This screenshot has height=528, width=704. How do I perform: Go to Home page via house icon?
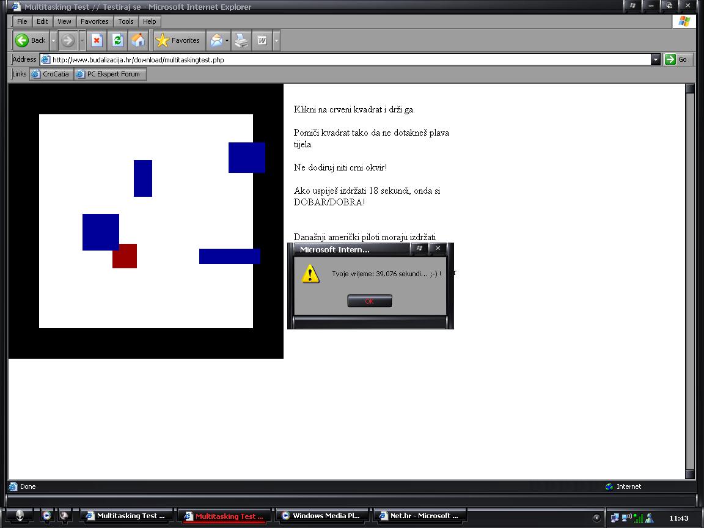point(139,40)
